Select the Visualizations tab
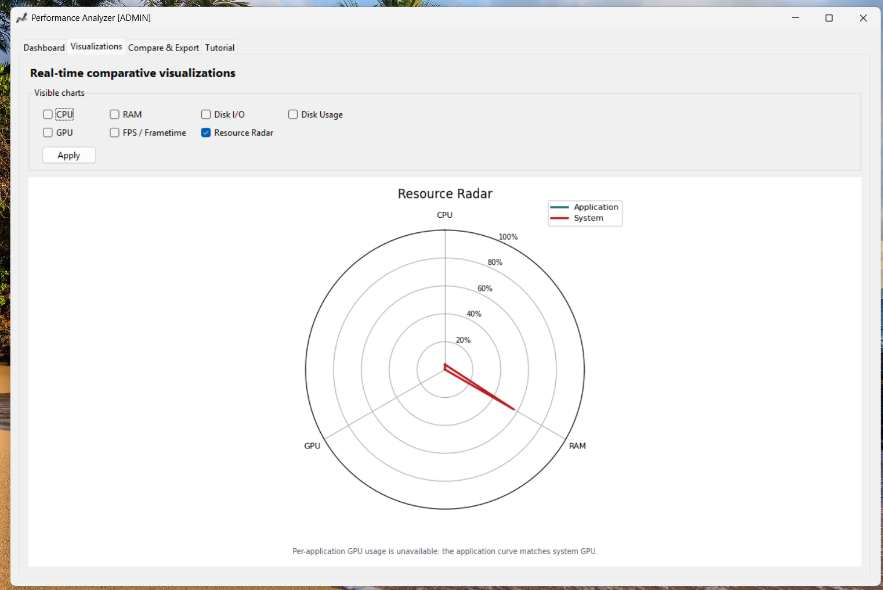The height and width of the screenshot is (590, 883). click(96, 46)
